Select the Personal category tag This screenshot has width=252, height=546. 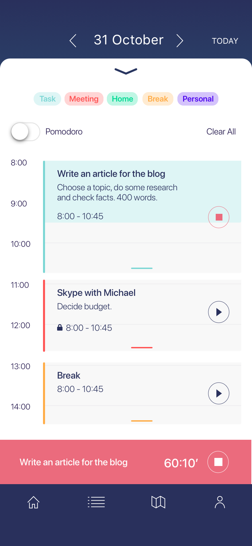point(198,99)
